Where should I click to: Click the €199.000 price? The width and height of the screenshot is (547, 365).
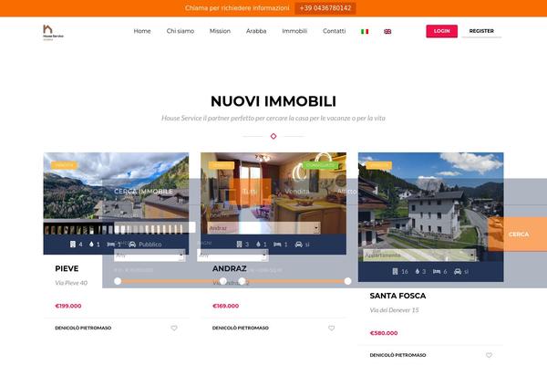pos(68,306)
